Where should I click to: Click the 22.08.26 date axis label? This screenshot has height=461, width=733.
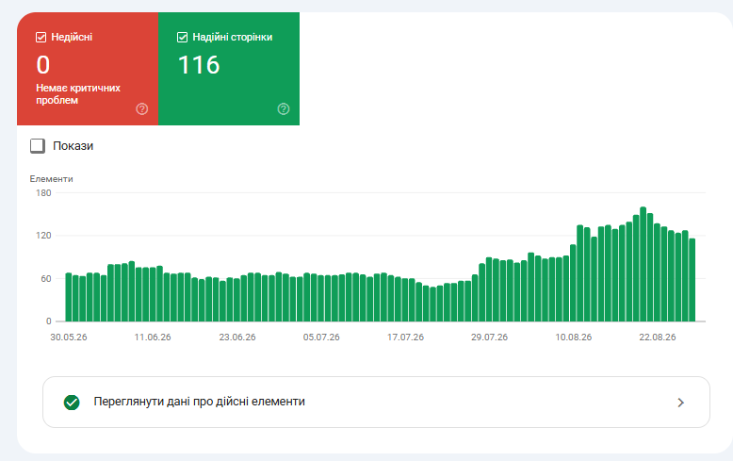tap(658, 338)
